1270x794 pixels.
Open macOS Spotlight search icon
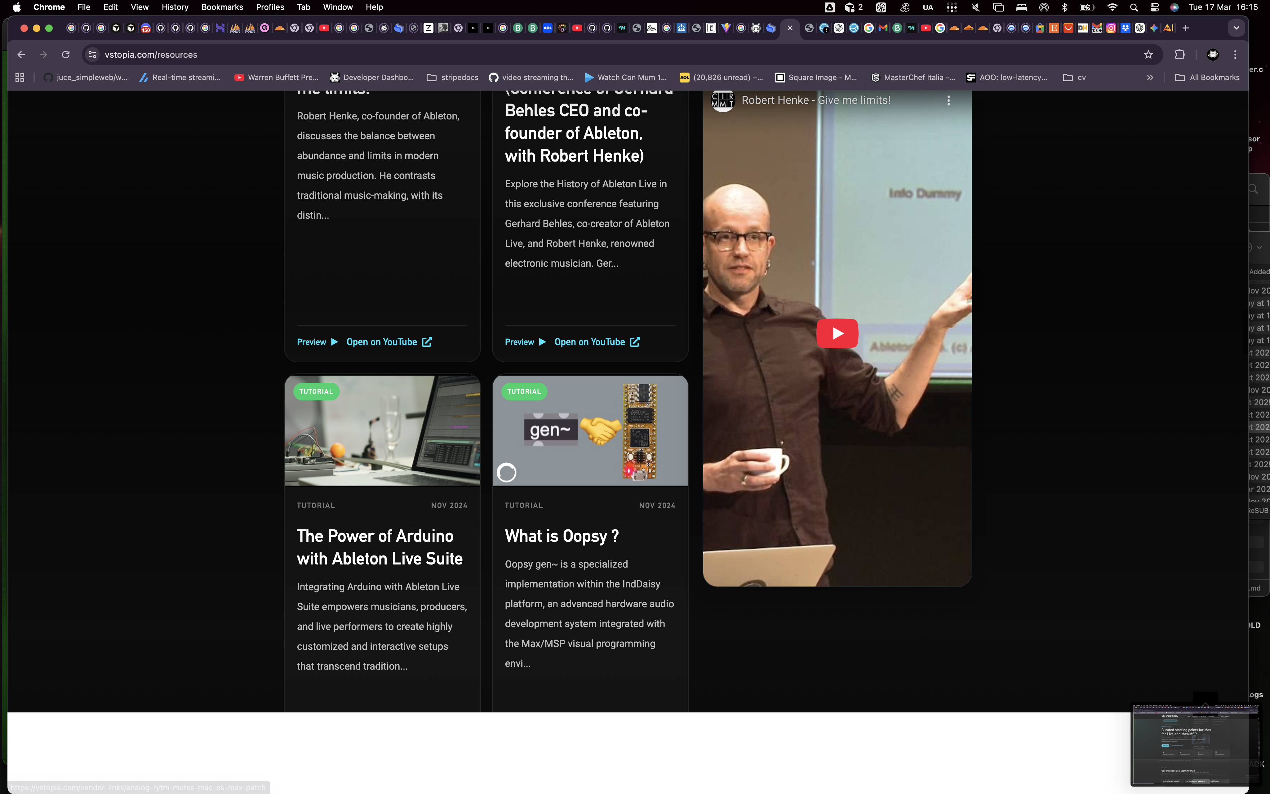pos(1134,7)
